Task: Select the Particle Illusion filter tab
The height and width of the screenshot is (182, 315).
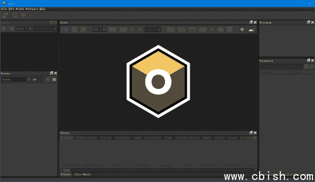Action: tap(187, 138)
